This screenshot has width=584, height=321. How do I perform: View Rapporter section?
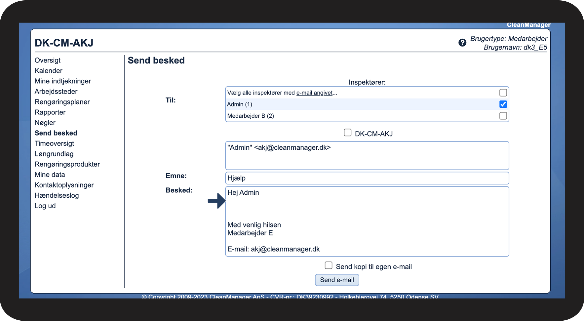[x=50, y=112]
